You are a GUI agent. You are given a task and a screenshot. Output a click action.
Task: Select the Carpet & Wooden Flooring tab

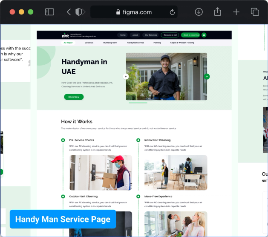tap(182, 43)
